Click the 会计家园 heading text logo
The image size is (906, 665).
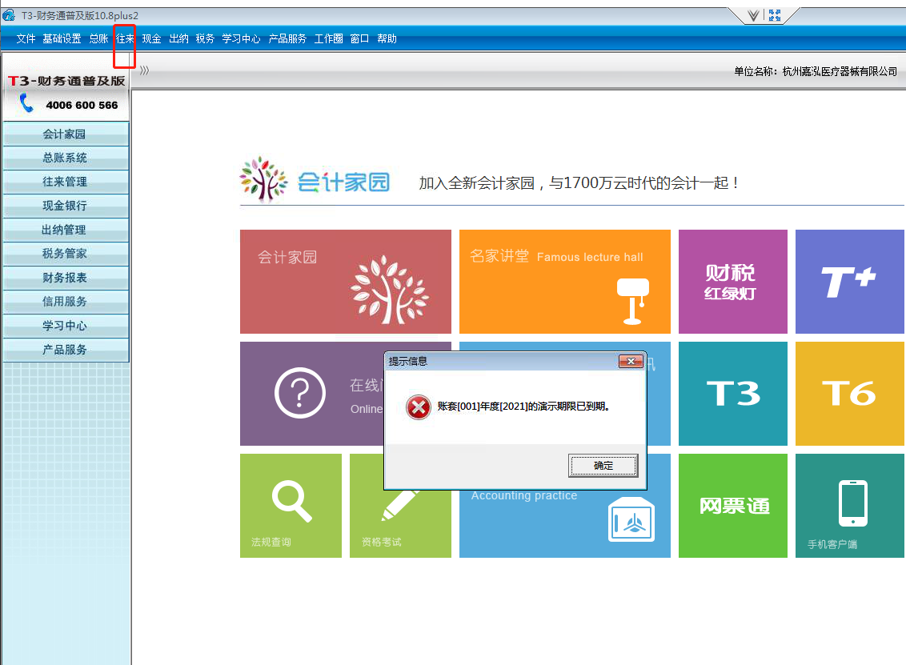click(343, 182)
